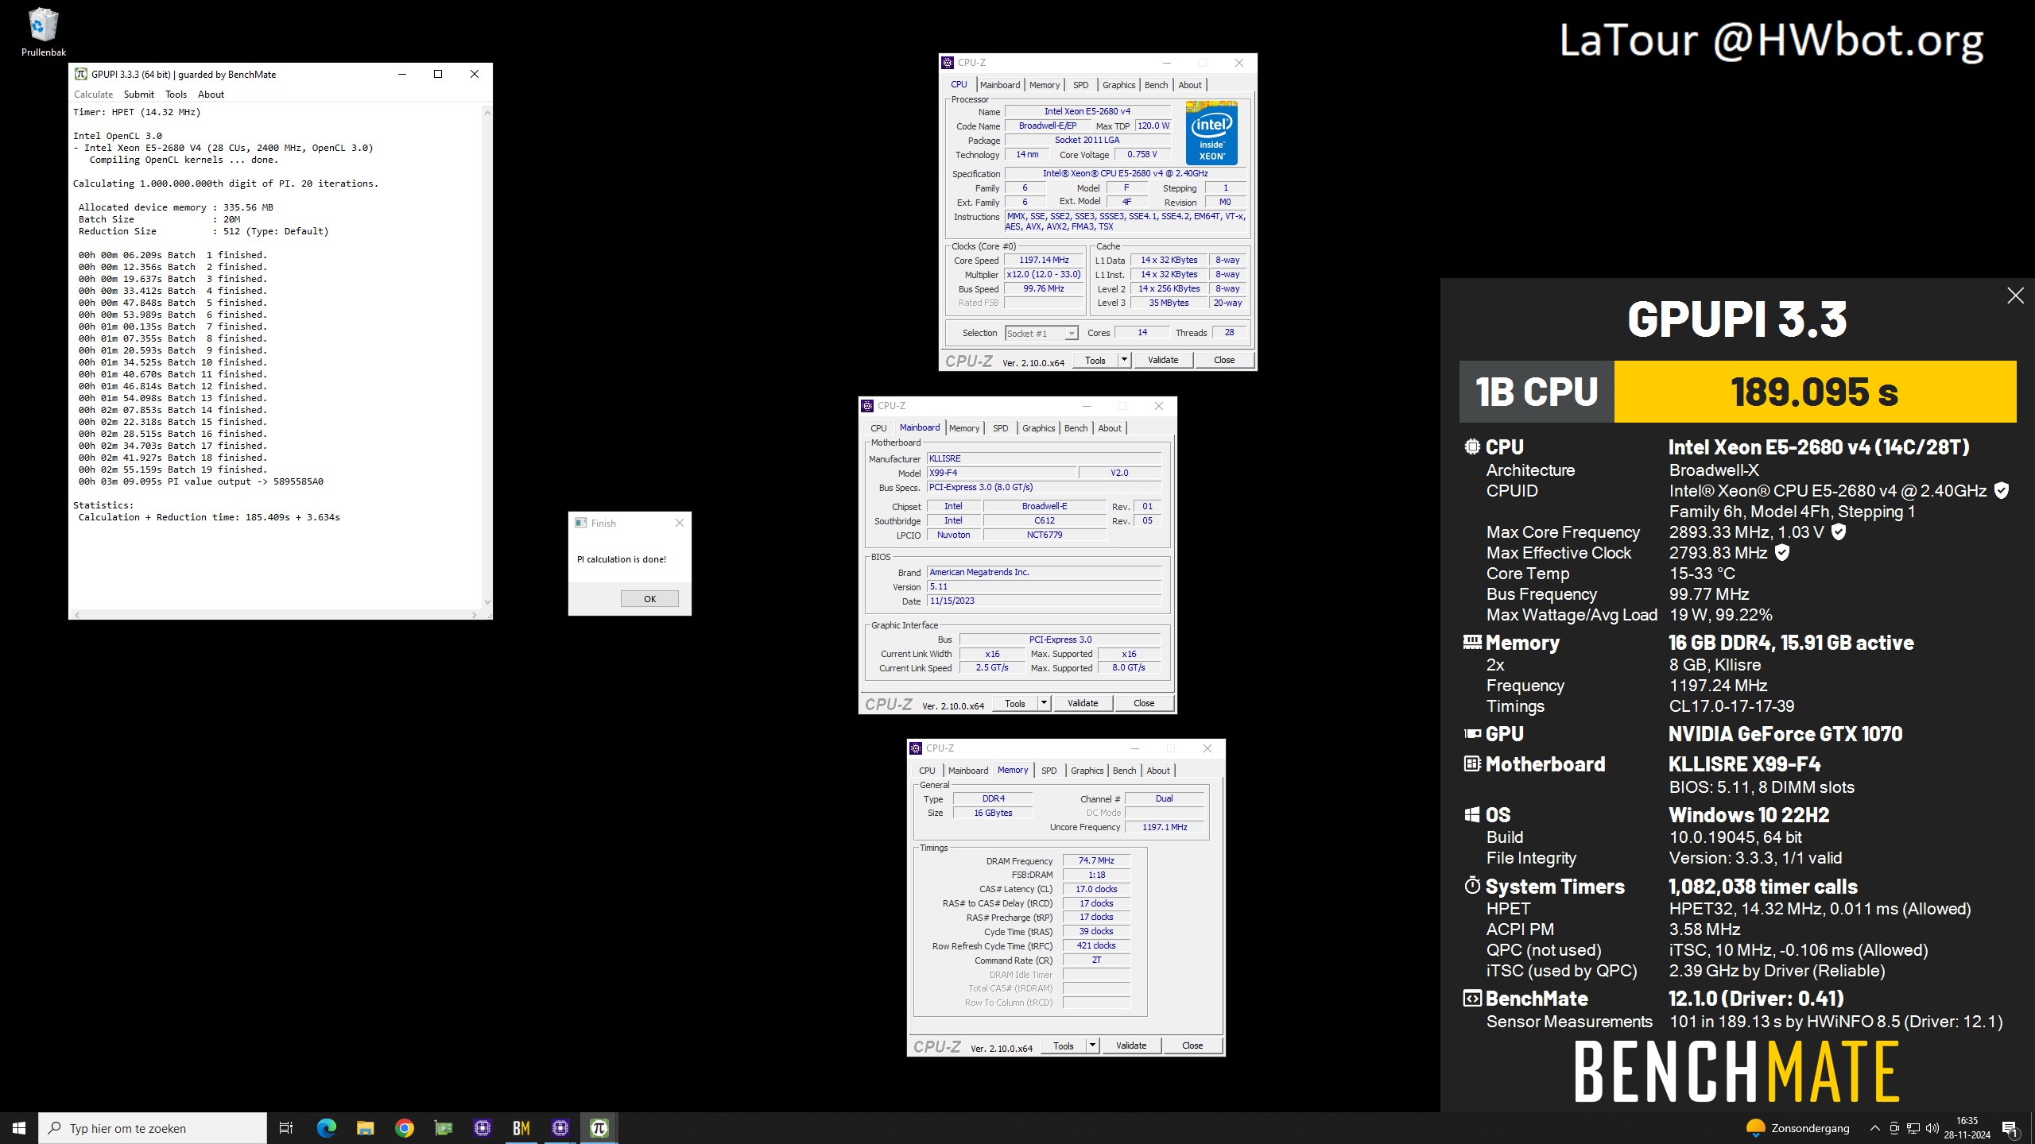Switch to GPUPI via its pi taskbar icon
This screenshot has height=1144, width=2035.
pos(599,1128)
